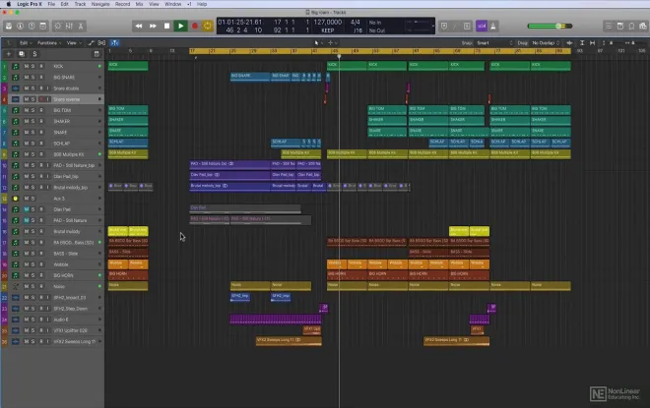This screenshot has height=408, width=650.
Task: Open the Inspector info icon
Action: pos(20,27)
